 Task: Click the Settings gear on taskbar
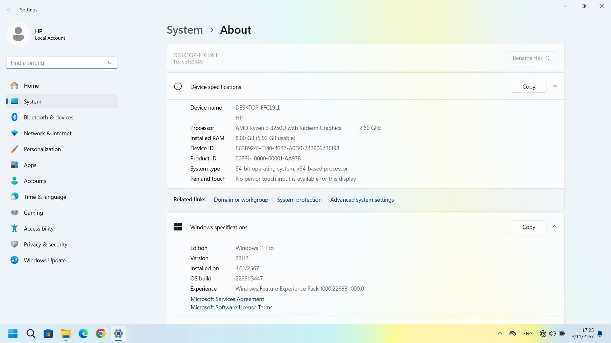118,334
